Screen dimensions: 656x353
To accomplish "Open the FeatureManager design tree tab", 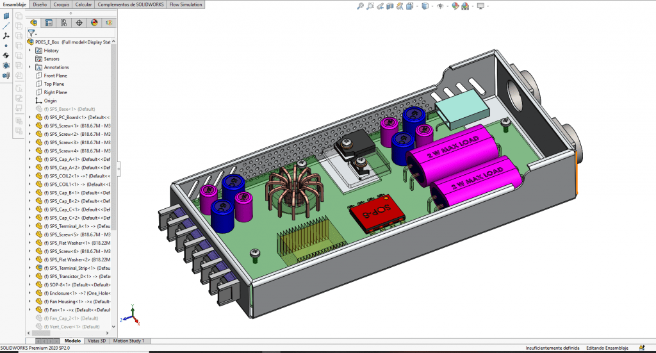I will [x=34, y=23].
